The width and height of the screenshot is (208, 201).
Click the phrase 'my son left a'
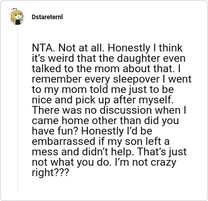click(138, 141)
